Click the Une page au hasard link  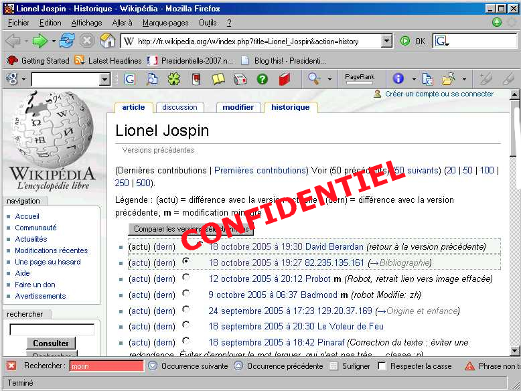coord(48,262)
